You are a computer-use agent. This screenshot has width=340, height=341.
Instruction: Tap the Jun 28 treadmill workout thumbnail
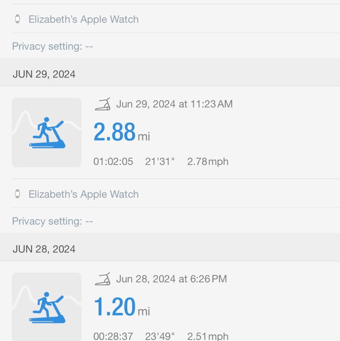pyautogui.click(x=47, y=307)
